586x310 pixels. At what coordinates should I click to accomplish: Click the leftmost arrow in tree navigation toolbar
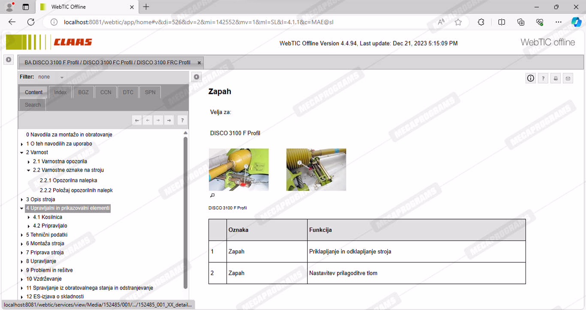click(137, 120)
